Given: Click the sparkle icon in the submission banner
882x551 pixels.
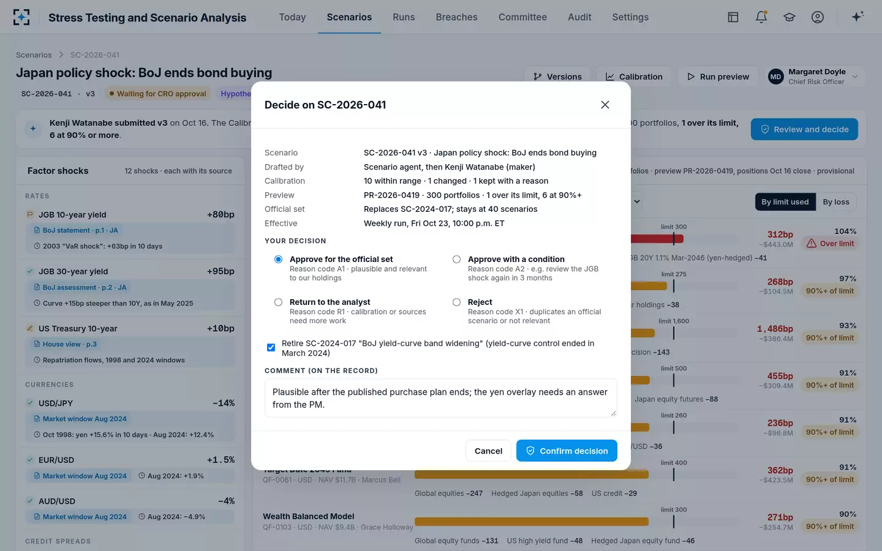Looking at the screenshot, I should click(x=33, y=129).
